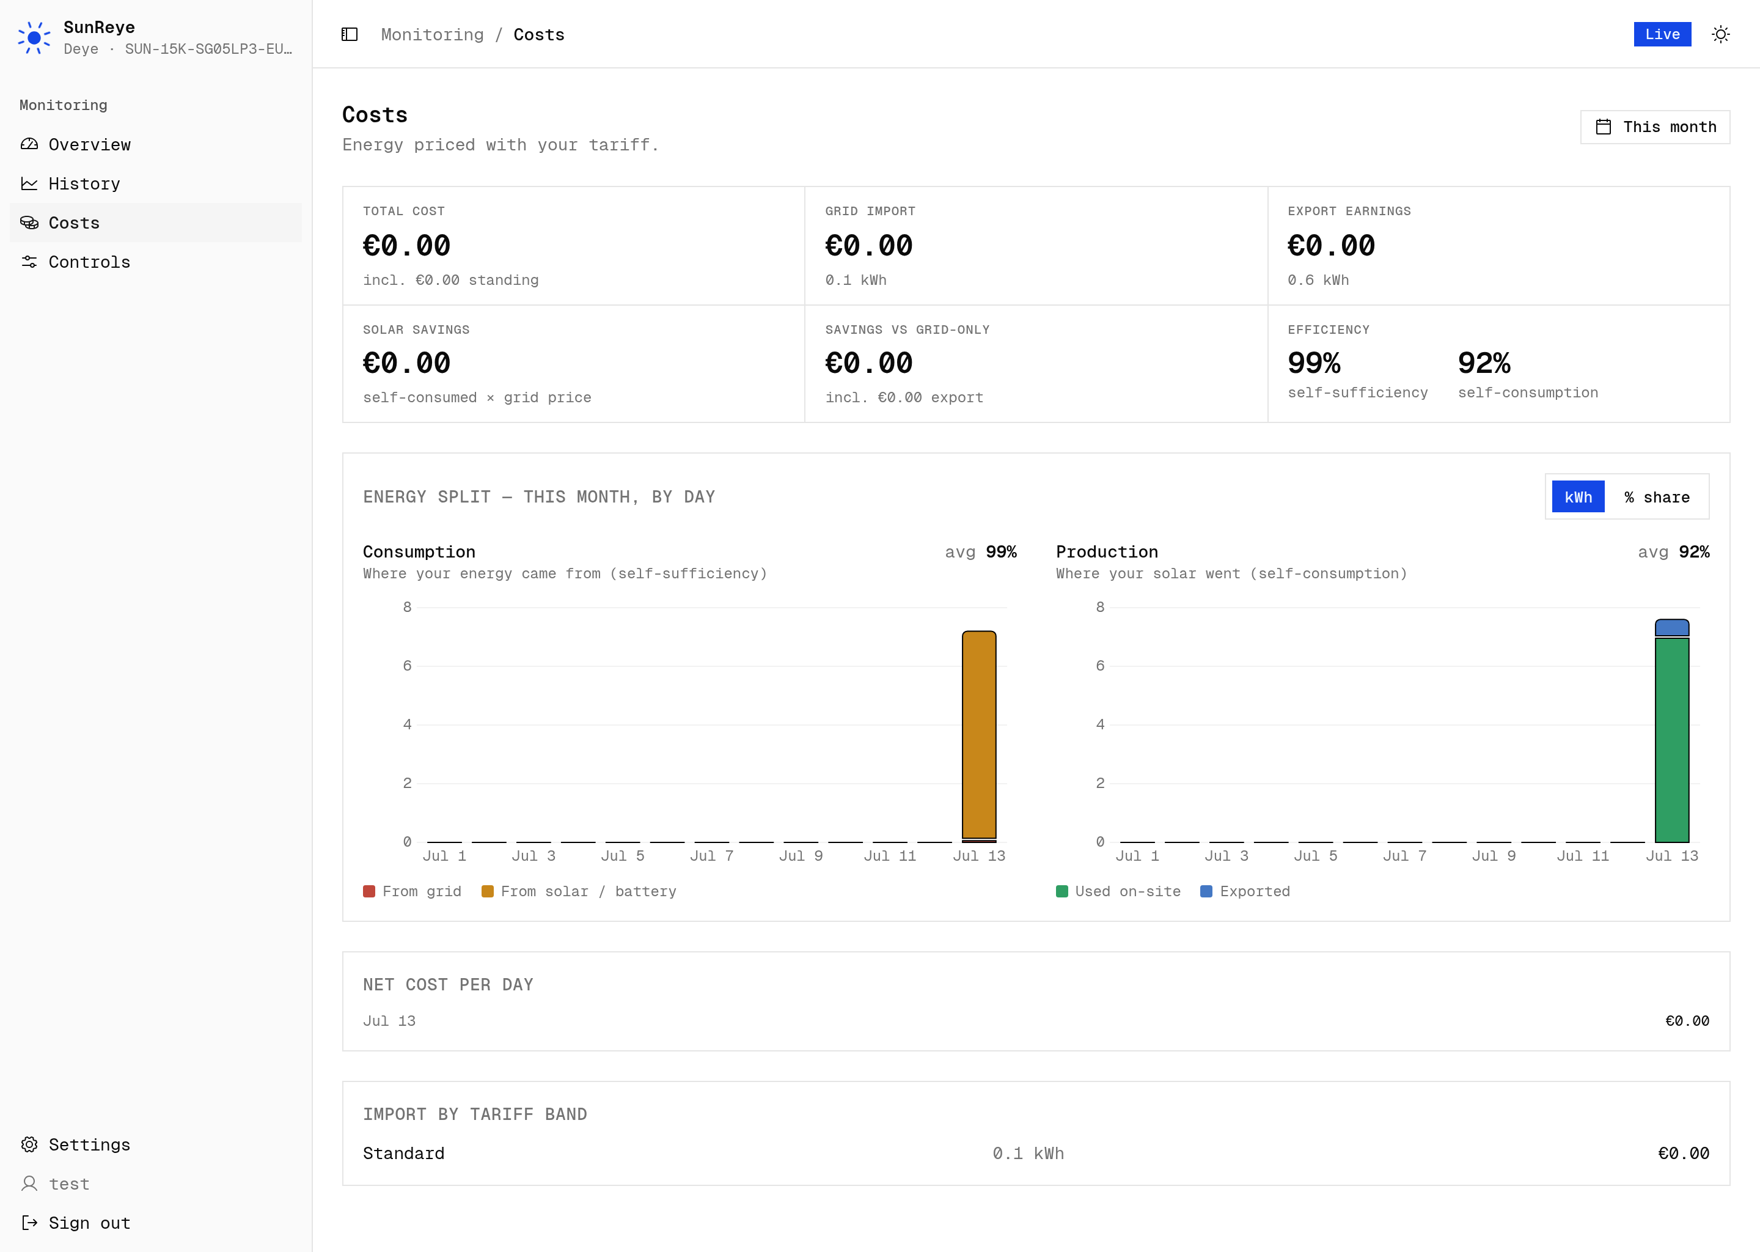Click the Overview gauge icon
Screen dimensions: 1760x1252
(29, 144)
